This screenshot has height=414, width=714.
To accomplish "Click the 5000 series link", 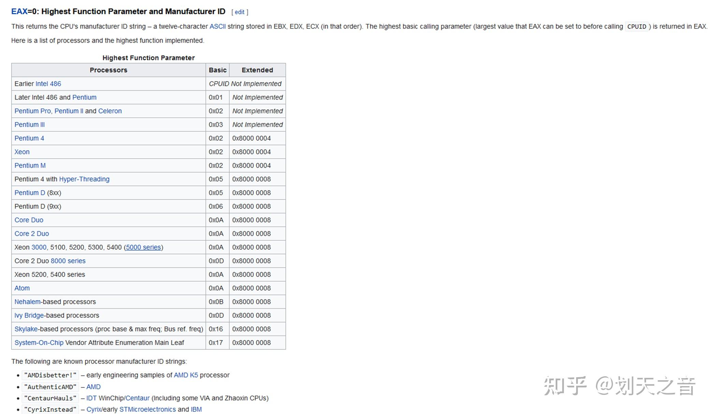I will click(x=143, y=248).
